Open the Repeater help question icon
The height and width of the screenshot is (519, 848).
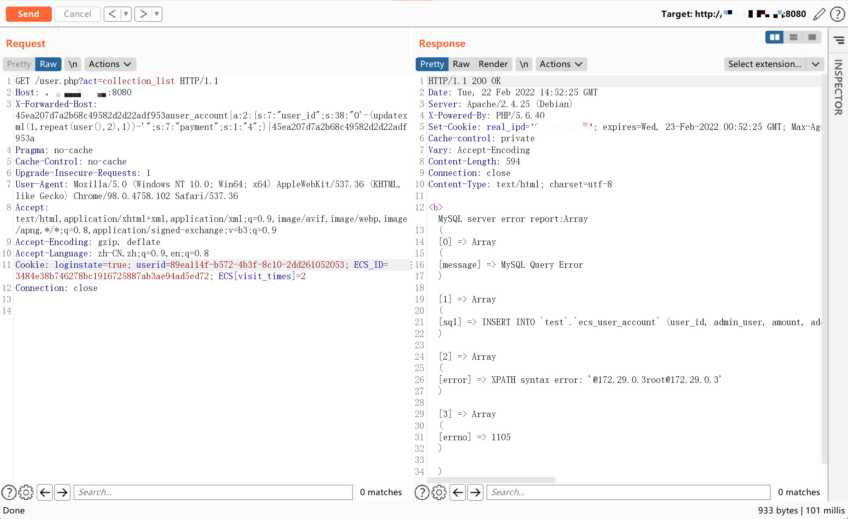click(837, 14)
